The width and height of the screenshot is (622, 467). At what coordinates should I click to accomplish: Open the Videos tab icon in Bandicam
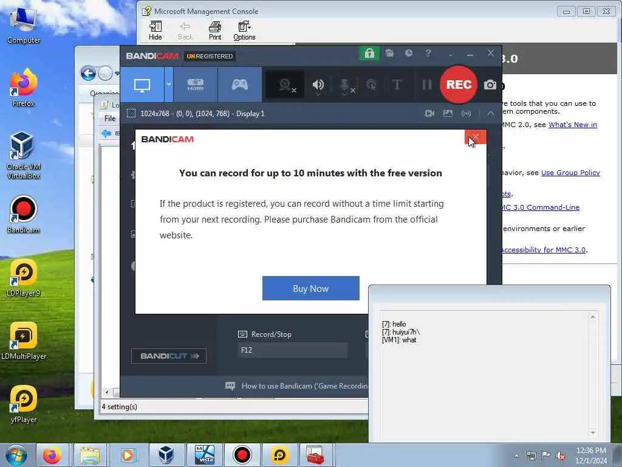429,114
